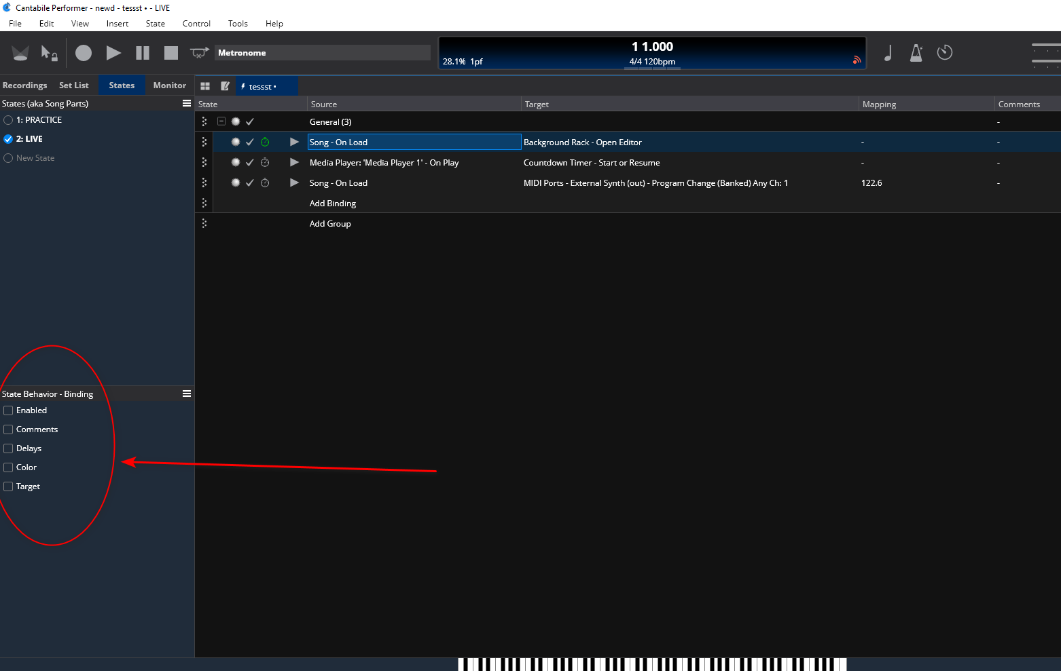Click the quarter note icon
Viewport: 1061px width, 671px height.
(x=888, y=53)
